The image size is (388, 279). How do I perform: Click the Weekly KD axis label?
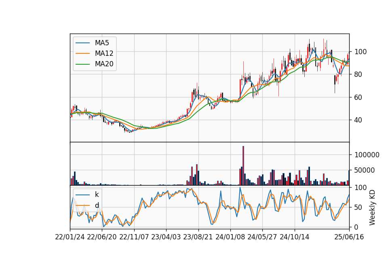[372, 207]
